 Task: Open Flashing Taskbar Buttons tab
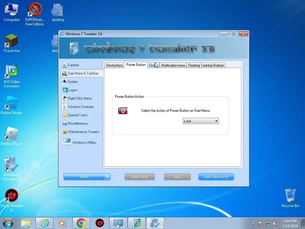(x=206, y=65)
